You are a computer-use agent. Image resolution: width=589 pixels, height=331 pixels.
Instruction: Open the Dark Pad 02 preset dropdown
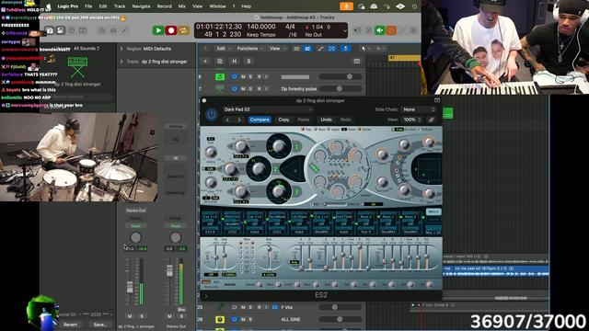268,109
